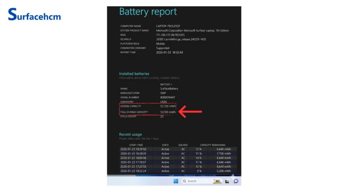Click the CONNECTED STANDBY label
This screenshot has width=360, height=188.
(133, 48)
